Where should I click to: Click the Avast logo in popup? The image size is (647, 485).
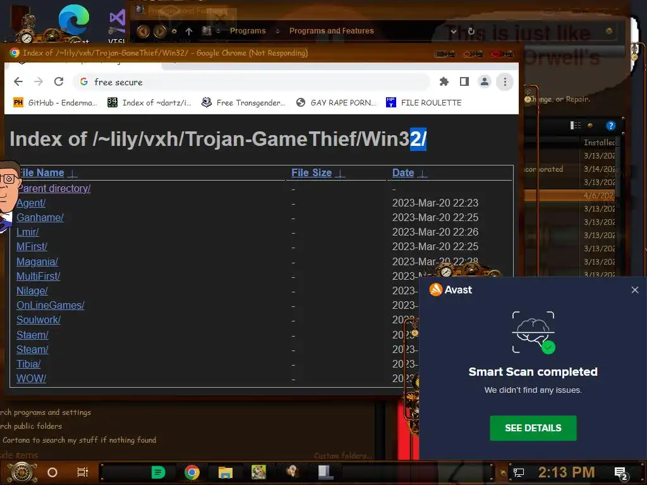450,289
